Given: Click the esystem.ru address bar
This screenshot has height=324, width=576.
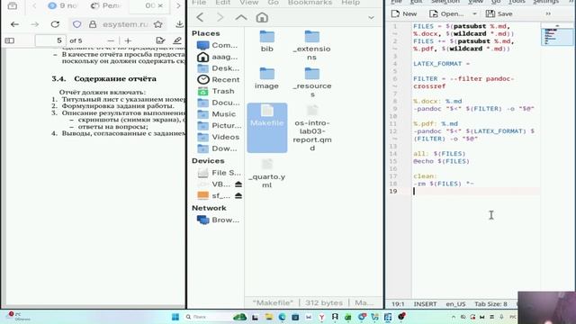Looking at the screenshot, I should tap(125, 24).
